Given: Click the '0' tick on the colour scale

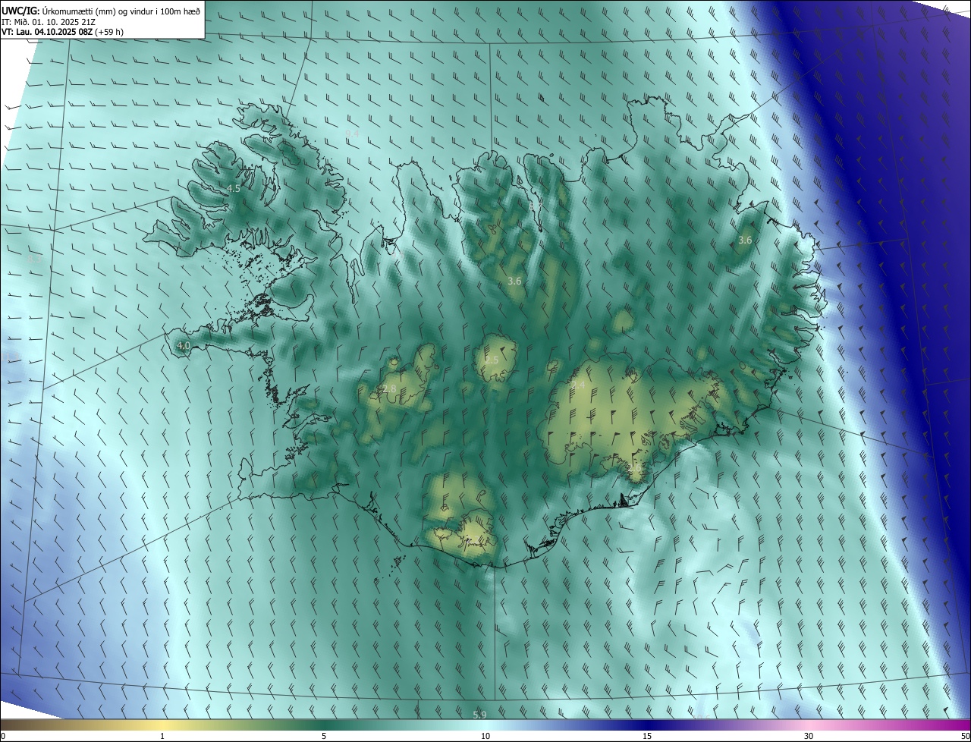Looking at the screenshot, I should pos(2,736).
